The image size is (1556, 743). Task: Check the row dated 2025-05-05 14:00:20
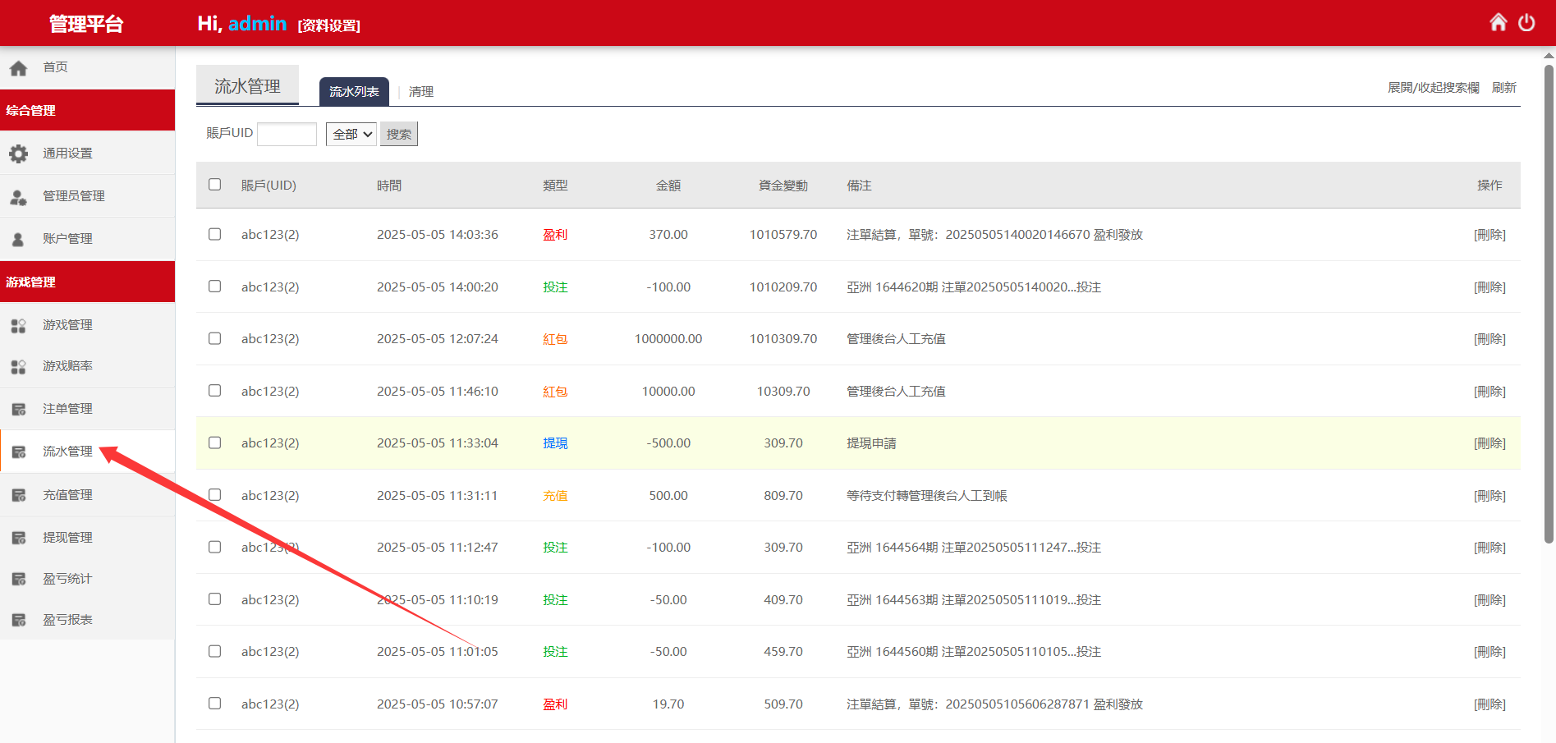click(215, 287)
